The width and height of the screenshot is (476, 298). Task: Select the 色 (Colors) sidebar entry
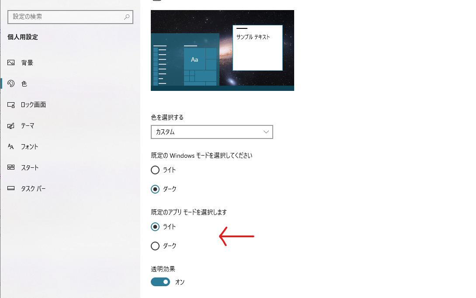pos(23,83)
